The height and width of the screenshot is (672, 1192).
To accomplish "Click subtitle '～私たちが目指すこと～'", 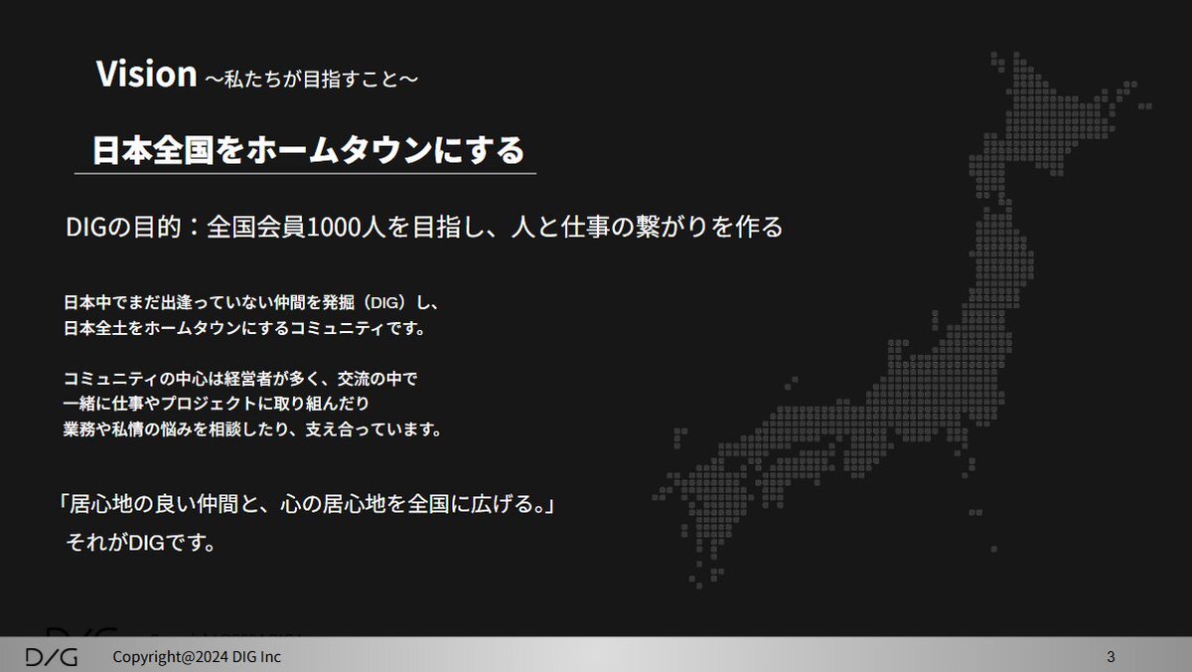I will [x=310, y=79].
